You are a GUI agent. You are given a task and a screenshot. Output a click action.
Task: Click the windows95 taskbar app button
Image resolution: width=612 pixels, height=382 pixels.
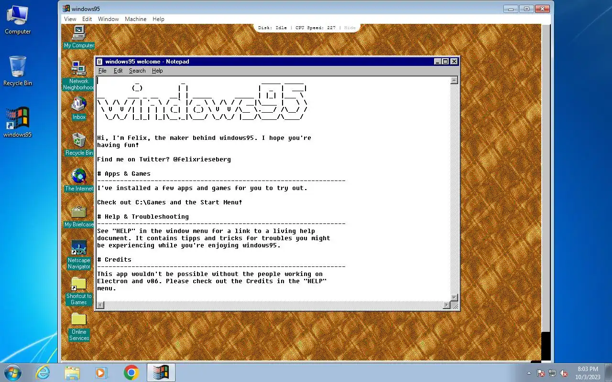pyautogui.click(x=161, y=372)
